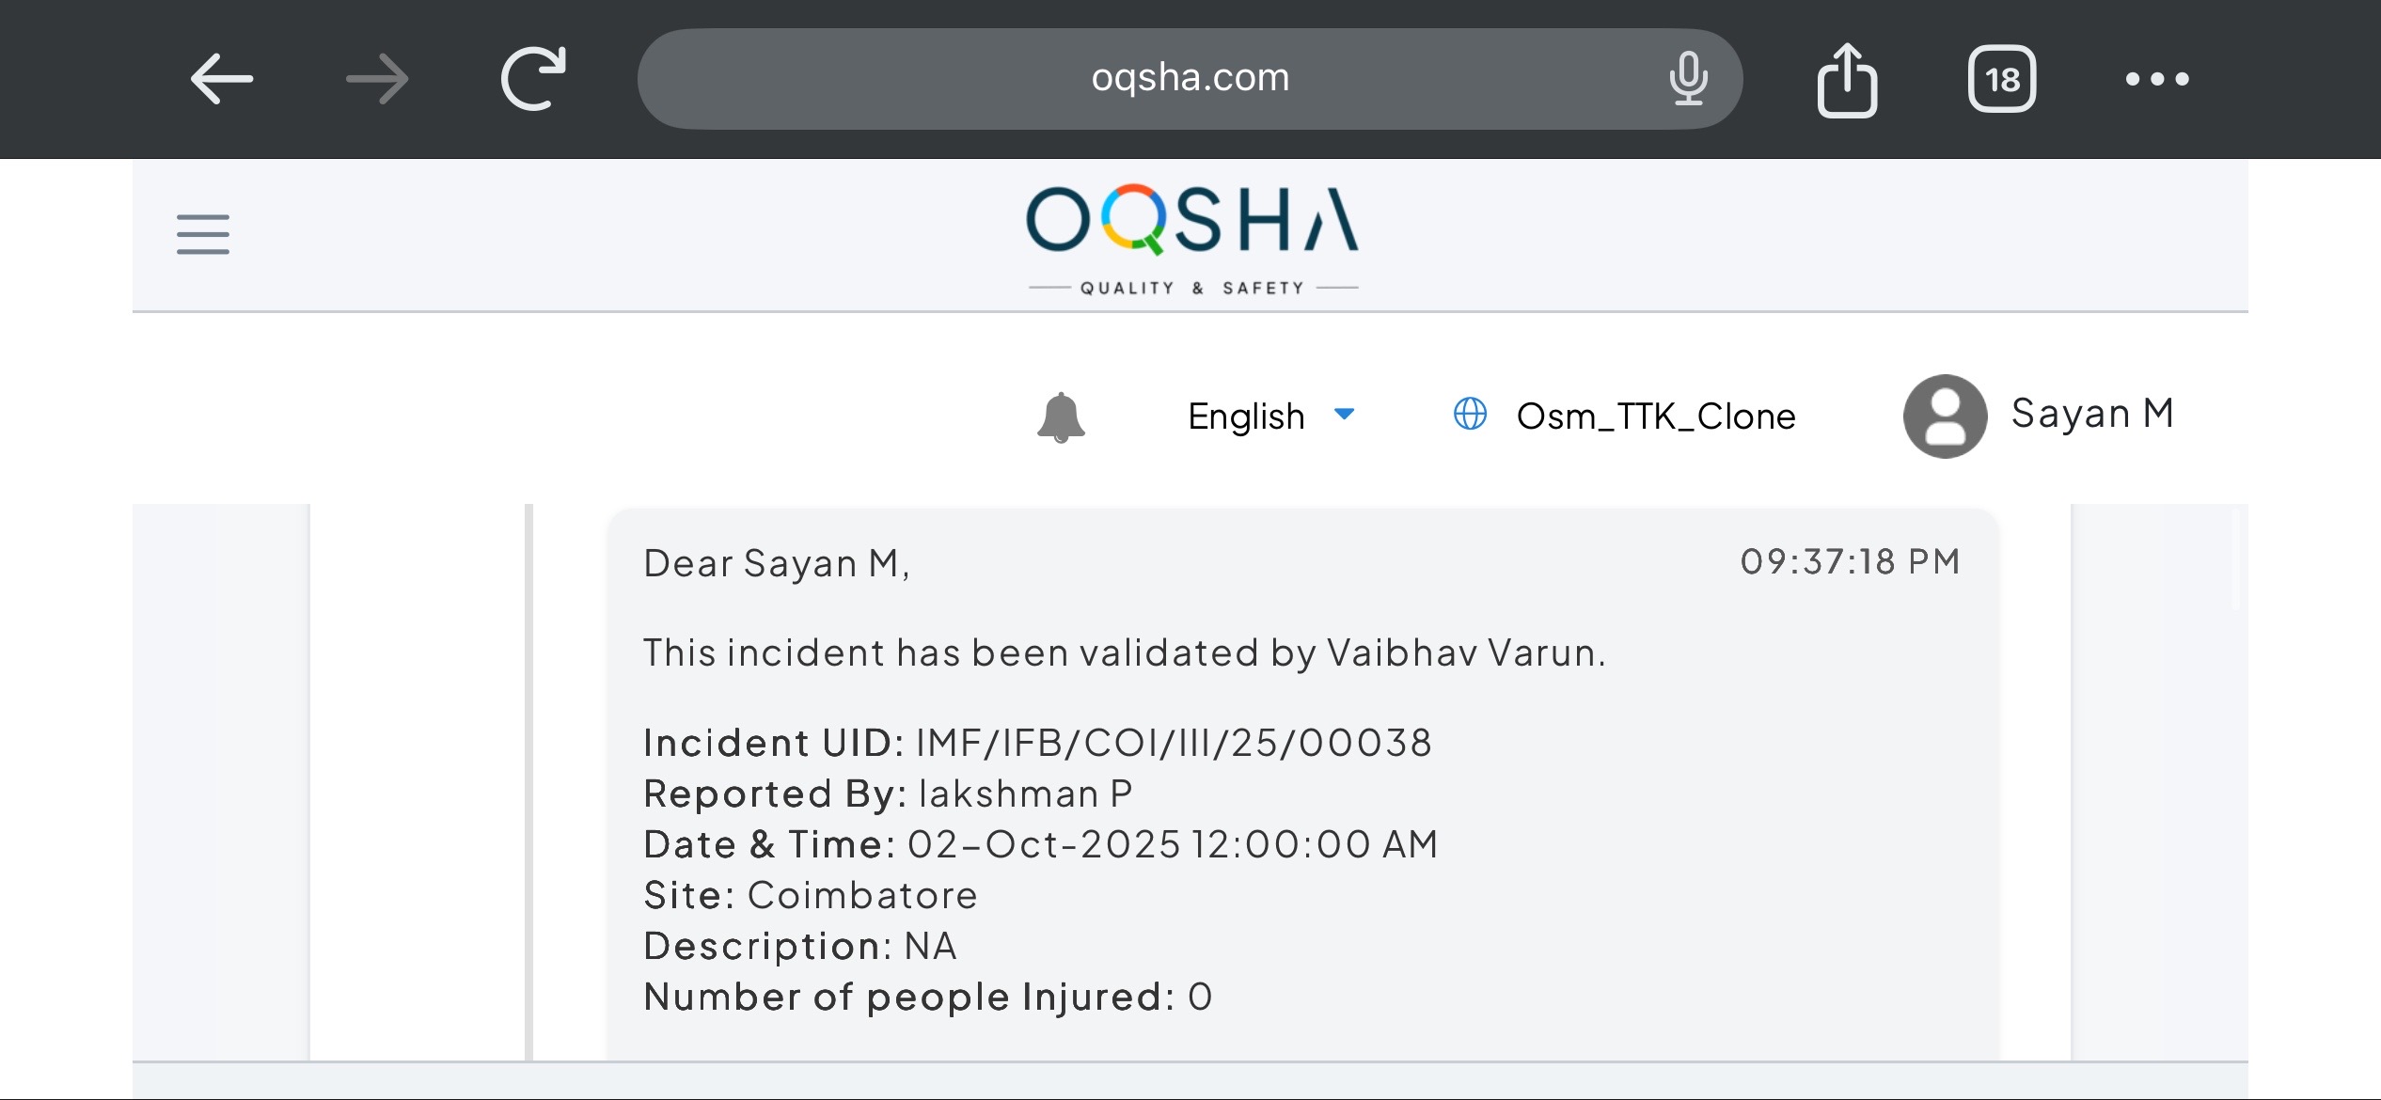Click the Incident UID IMF/IFB/COI/III/25/00038
2381x1100 pixels.
1174,743
